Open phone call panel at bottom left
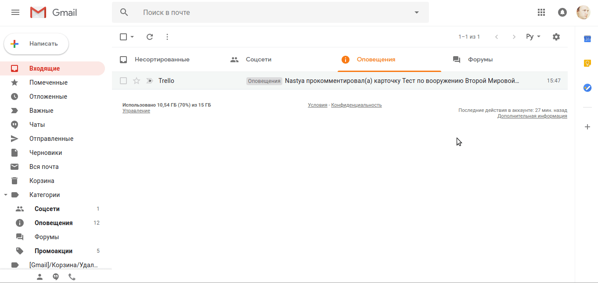Image resolution: width=598 pixels, height=283 pixels. point(72,277)
